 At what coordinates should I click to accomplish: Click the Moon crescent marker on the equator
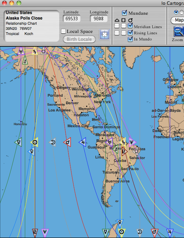pyautogui.click(x=53, y=142)
